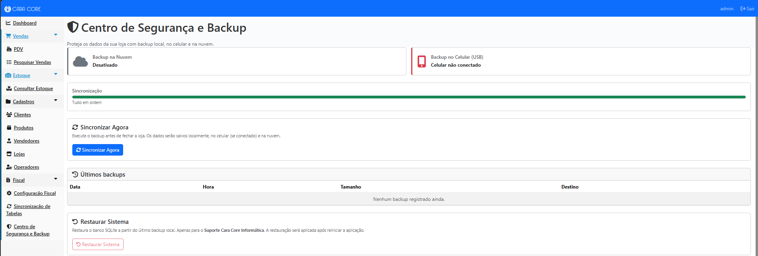This screenshot has height=256, width=758.
Task: Click the Tamanho column header
Action: pyautogui.click(x=350, y=187)
